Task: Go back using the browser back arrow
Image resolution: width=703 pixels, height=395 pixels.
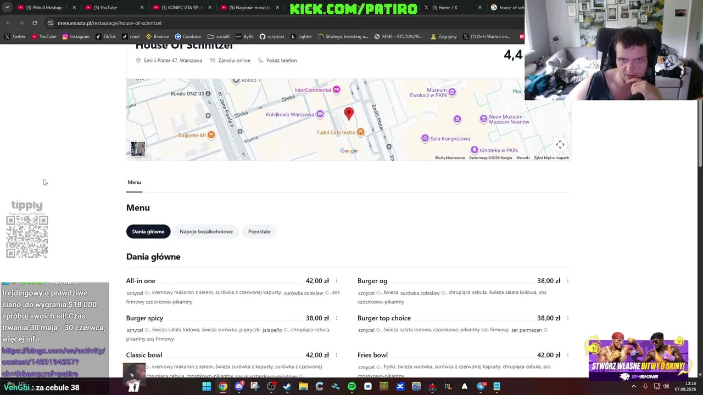Action: pos(8,23)
